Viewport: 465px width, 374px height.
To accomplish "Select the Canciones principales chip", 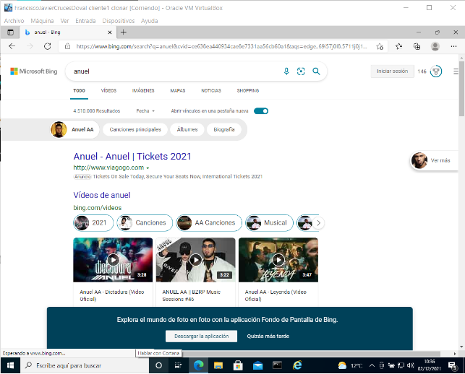I will [x=135, y=129].
